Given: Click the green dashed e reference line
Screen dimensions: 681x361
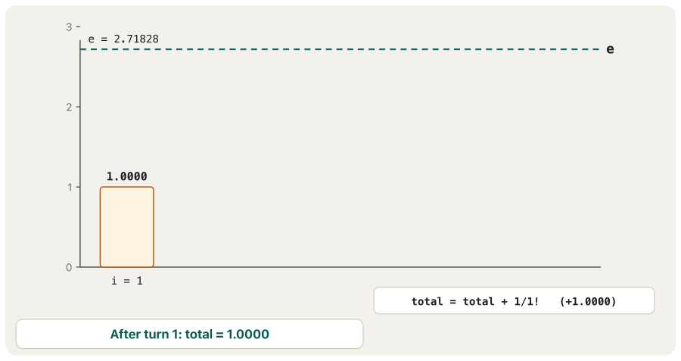Looking at the screenshot, I should pyautogui.click(x=340, y=49).
